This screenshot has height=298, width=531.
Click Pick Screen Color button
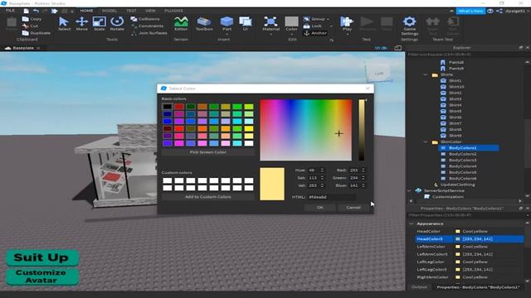[208, 152]
